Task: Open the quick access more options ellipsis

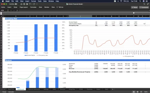Action: click(37, 4)
